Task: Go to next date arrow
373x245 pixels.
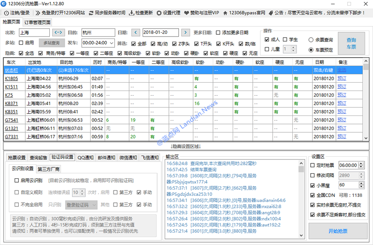Action: (185, 32)
